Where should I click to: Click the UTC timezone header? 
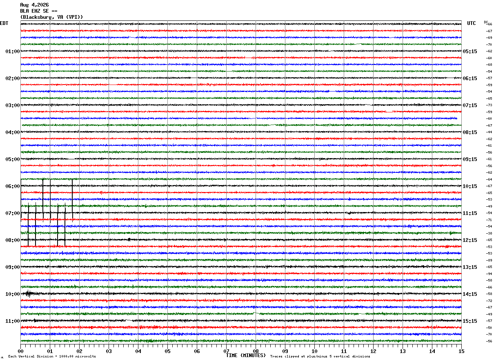472,23
